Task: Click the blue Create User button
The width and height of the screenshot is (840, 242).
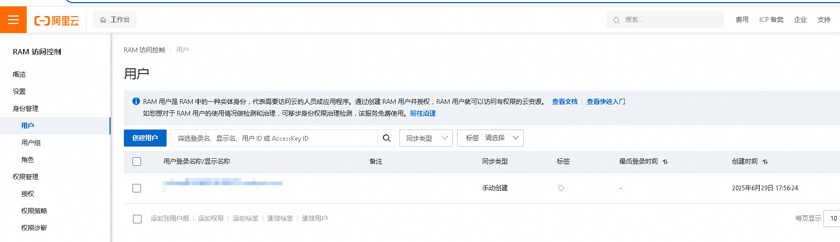Action: point(145,138)
